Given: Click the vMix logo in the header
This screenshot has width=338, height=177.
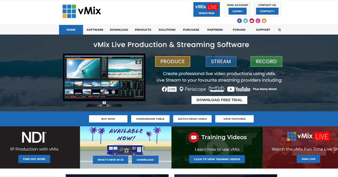Looking at the screenshot, I should (82, 11).
